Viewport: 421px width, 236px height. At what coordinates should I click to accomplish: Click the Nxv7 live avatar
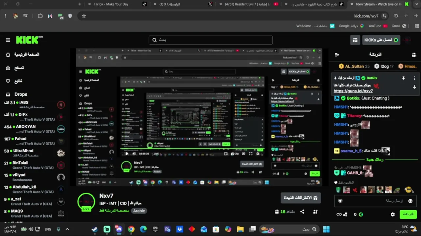[86, 202]
